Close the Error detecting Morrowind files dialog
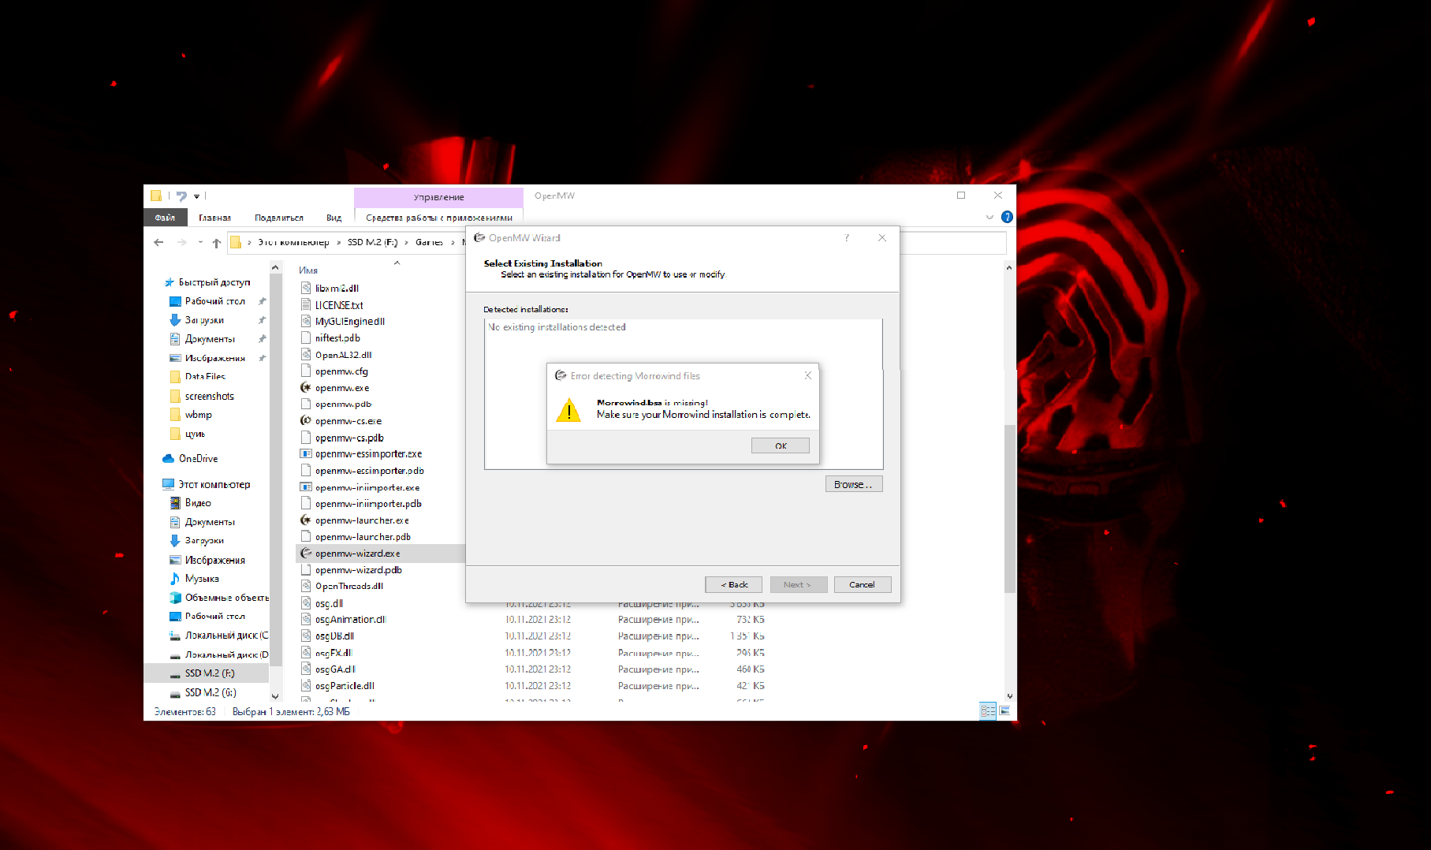The width and height of the screenshot is (1431, 850). 807,375
